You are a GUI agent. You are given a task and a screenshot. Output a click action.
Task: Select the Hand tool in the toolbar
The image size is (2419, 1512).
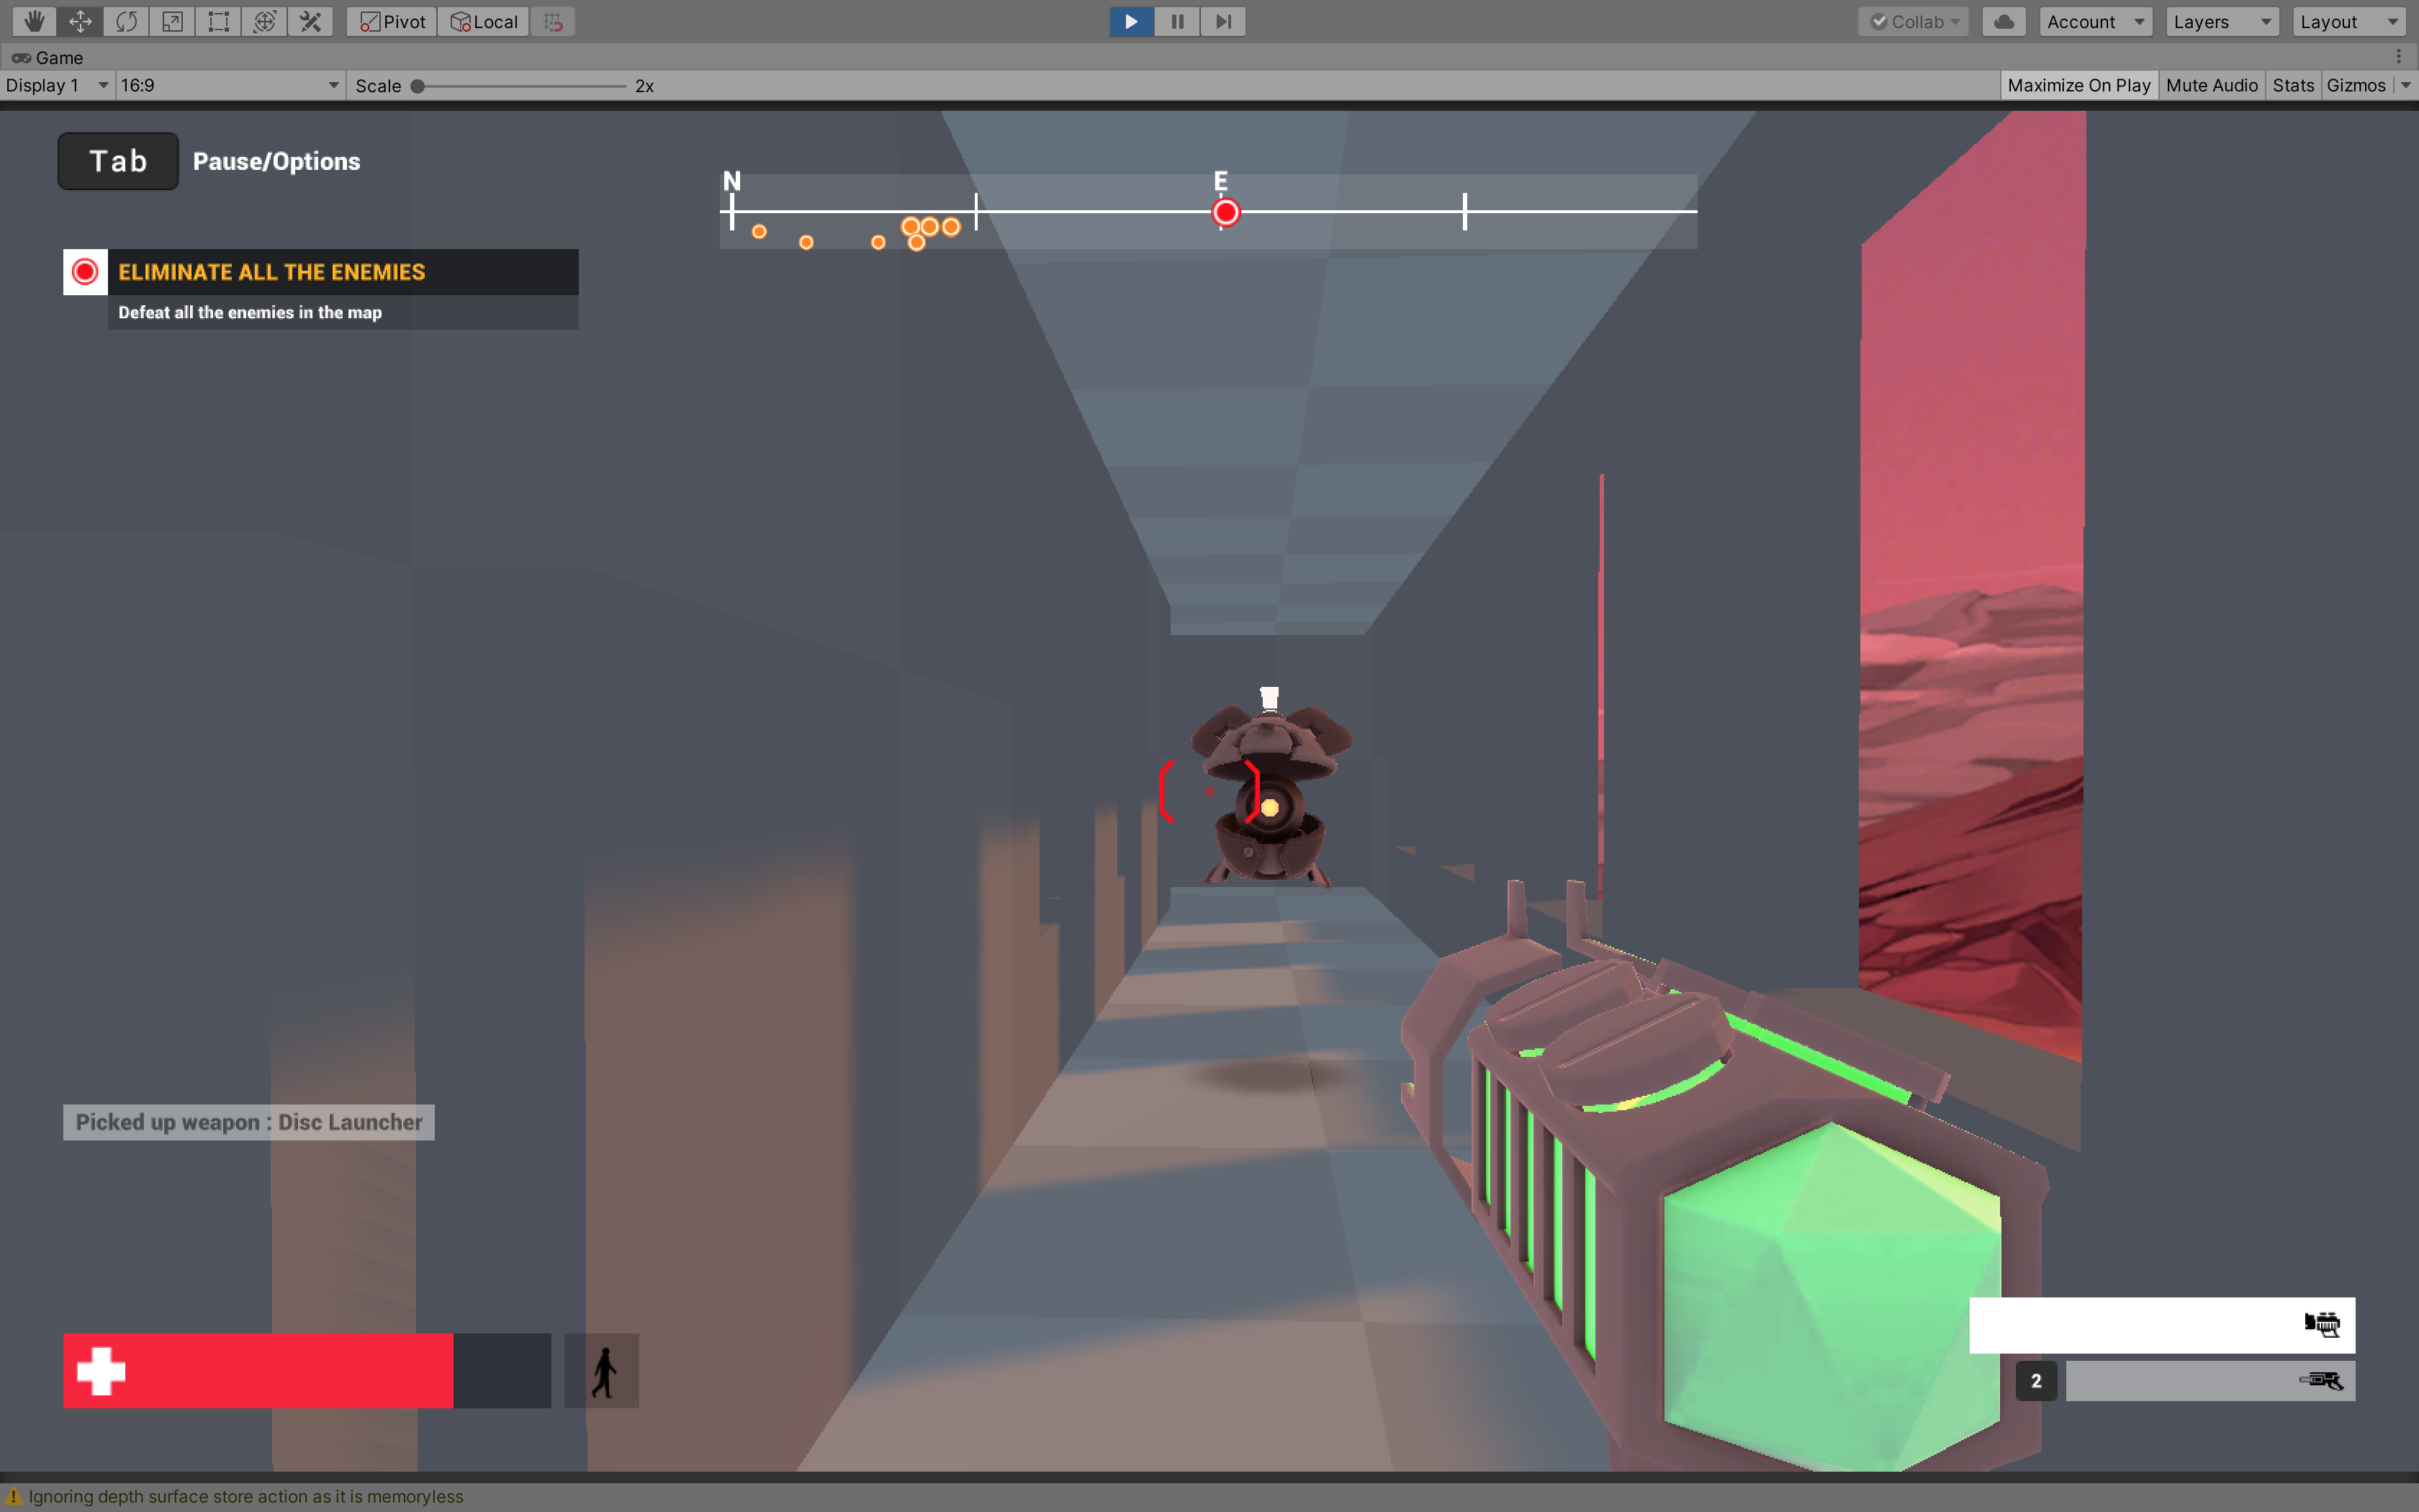[33, 21]
